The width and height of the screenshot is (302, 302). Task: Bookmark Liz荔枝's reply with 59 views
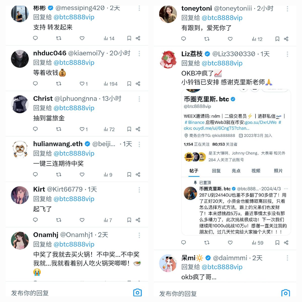click(x=277, y=243)
